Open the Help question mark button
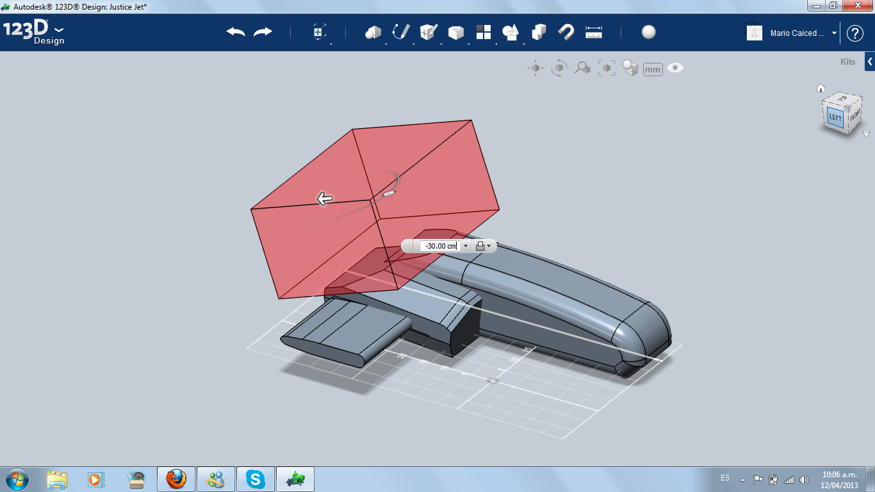 pos(855,33)
